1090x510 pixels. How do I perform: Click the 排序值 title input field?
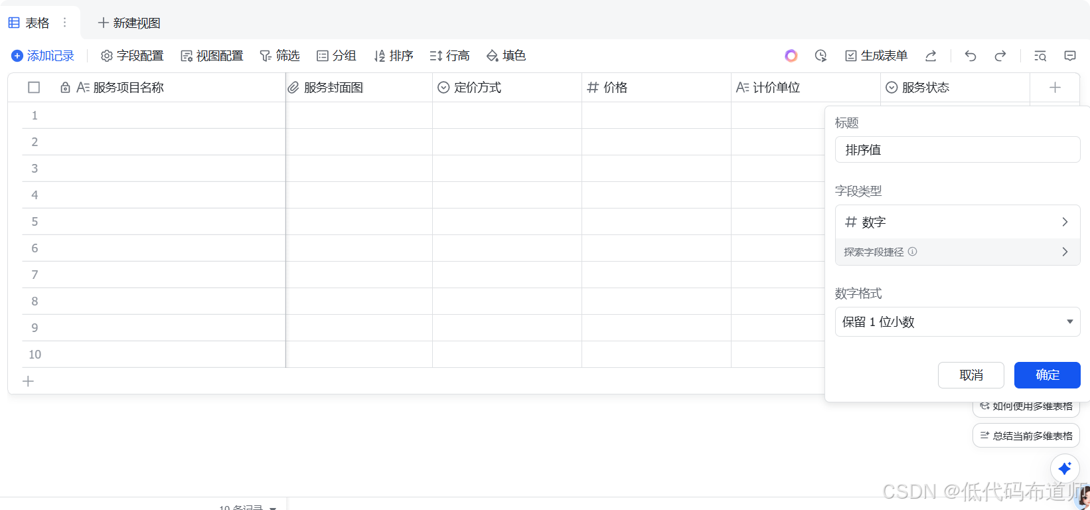(957, 149)
